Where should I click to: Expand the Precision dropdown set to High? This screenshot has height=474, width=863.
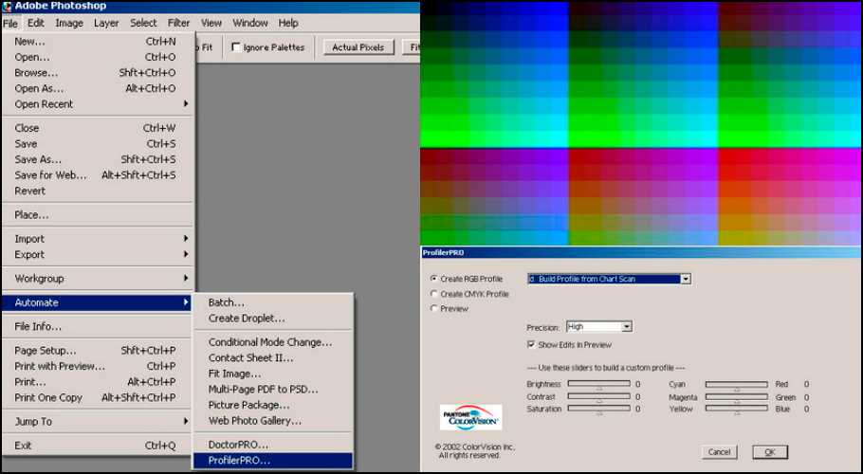coord(626,327)
